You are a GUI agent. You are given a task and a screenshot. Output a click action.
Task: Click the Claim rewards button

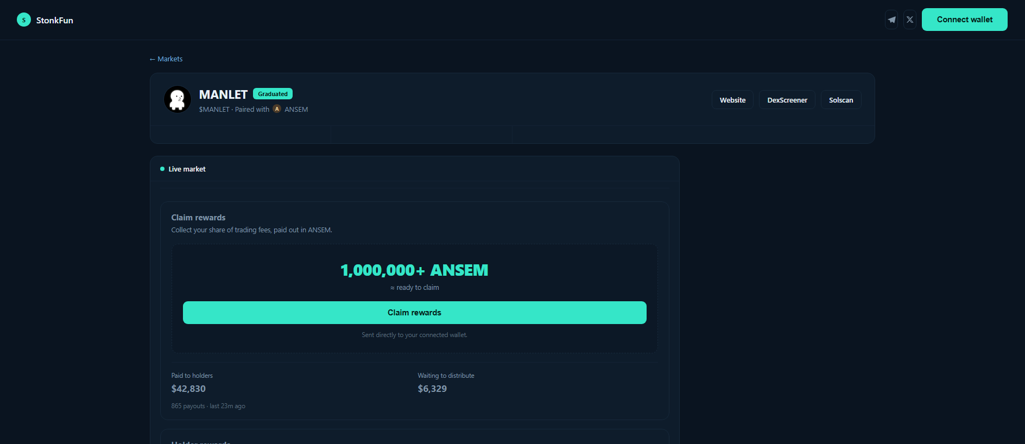pyautogui.click(x=415, y=313)
